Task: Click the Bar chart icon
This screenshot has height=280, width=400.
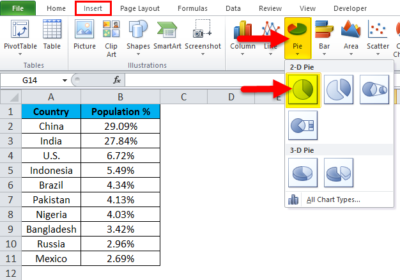Action: coord(324,29)
